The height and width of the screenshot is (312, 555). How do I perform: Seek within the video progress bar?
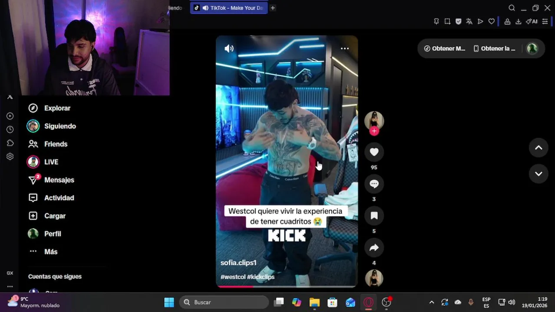tap(287, 286)
